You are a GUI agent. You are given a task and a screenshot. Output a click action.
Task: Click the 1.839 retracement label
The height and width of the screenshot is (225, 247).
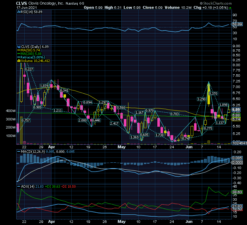(44, 86)
